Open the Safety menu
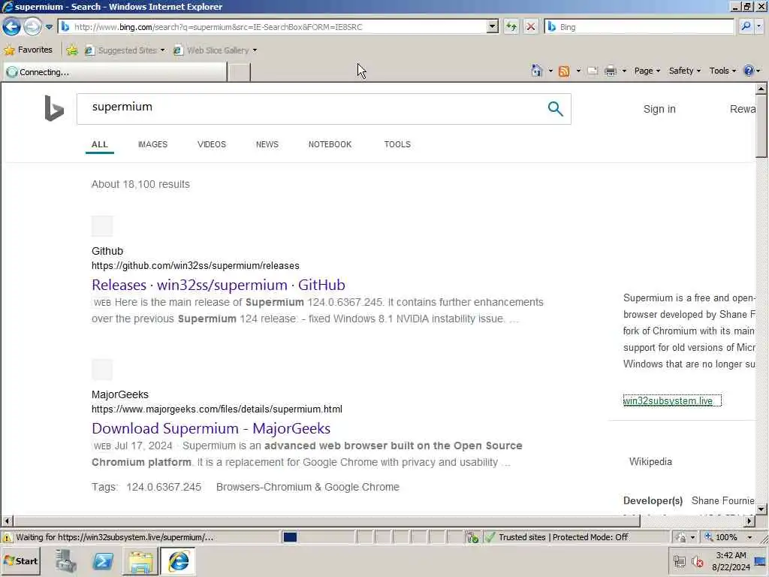The height and width of the screenshot is (577, 769). pos(685,71)
